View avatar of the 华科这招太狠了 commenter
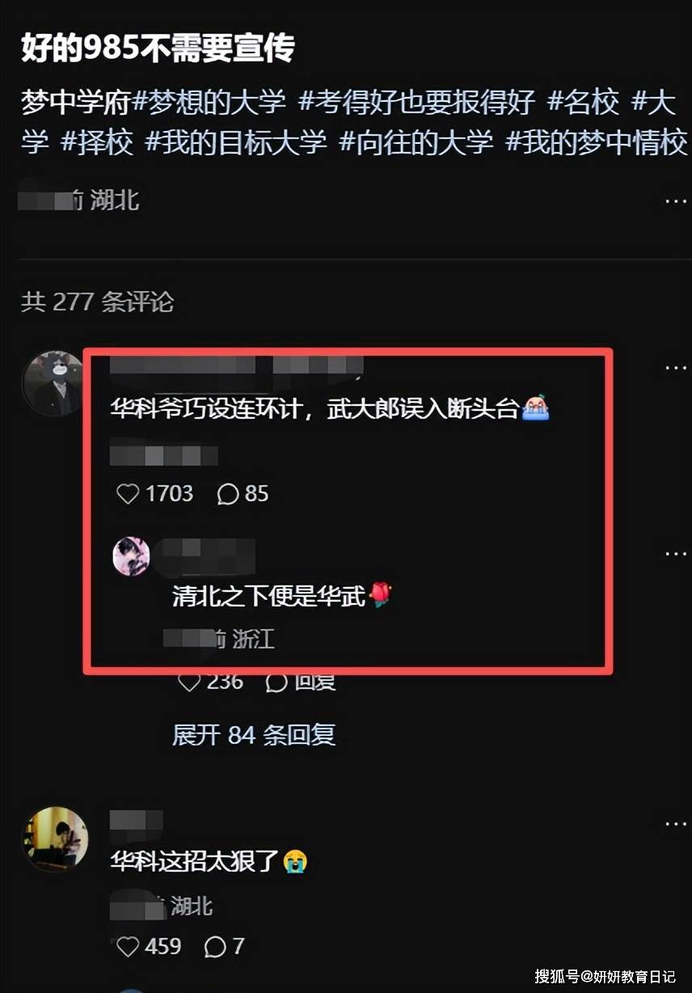 click(x=54, y=839)
